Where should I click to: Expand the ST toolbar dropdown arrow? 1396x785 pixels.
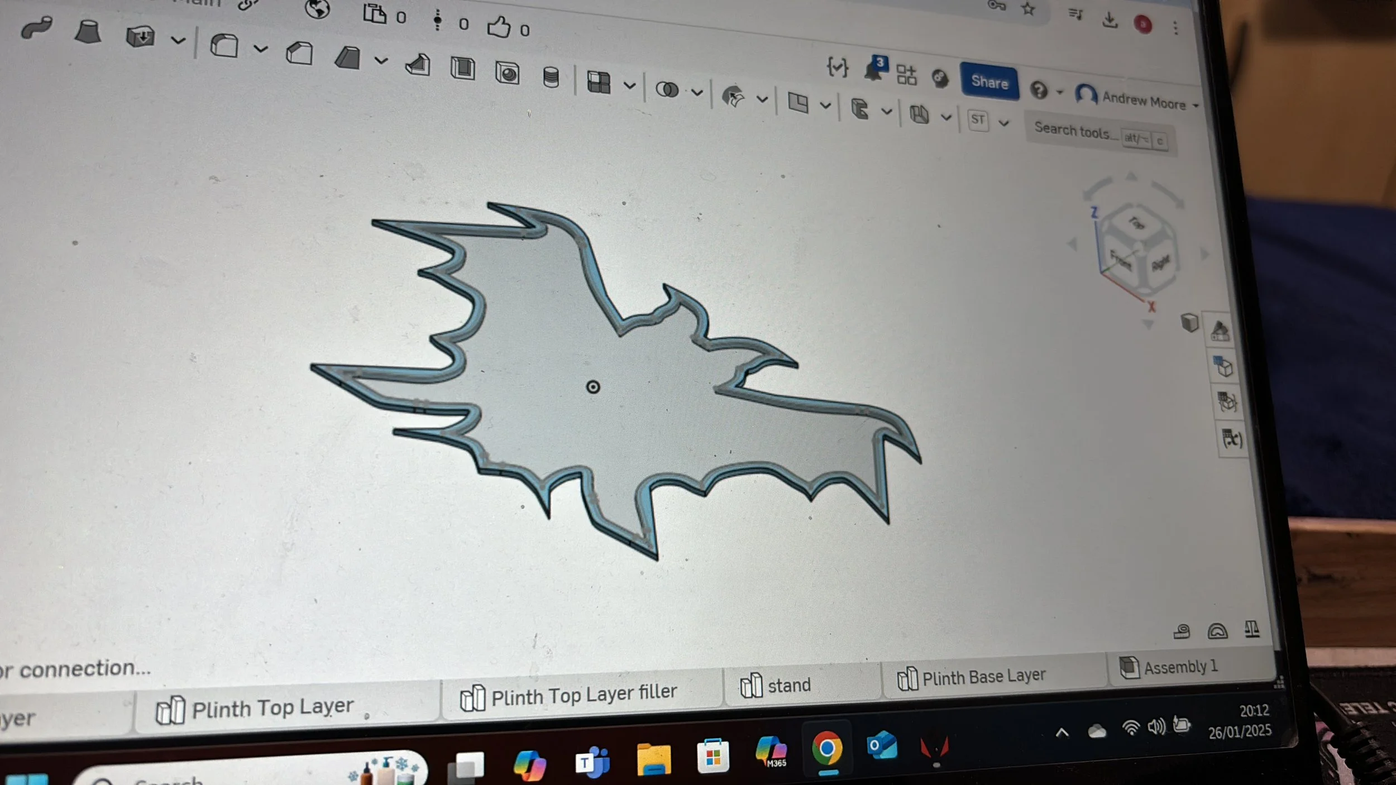[1003, 123]
